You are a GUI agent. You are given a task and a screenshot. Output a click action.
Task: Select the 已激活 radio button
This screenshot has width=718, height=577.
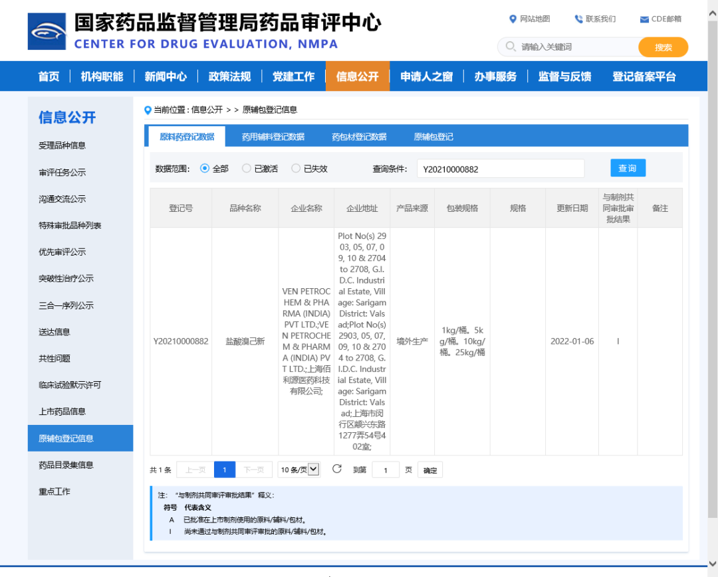click(x=247, y=169)
